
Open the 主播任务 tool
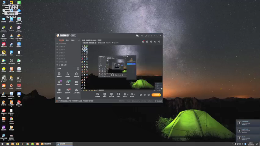76,75
